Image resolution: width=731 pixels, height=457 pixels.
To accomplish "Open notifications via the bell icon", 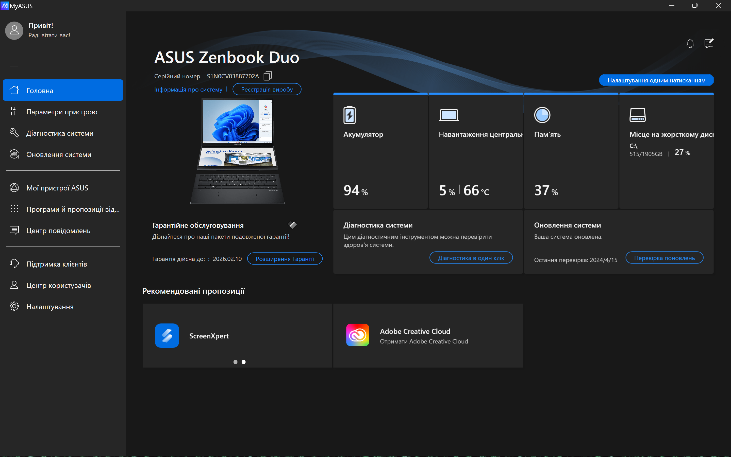I will 690,43.
